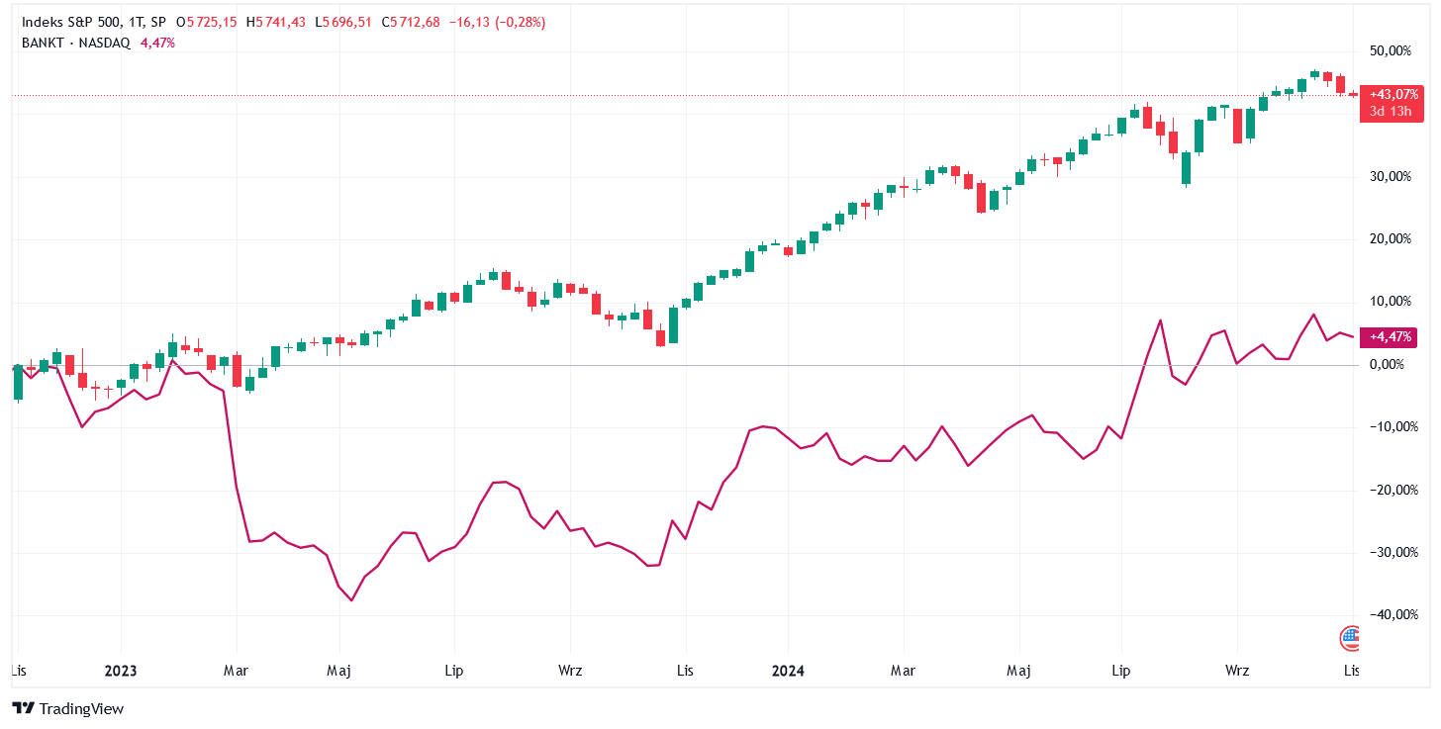Screen dimensions: 1441x729
Task: Click the 2024 time axis label
Action: pyautogui.click(x=788, y=671)
